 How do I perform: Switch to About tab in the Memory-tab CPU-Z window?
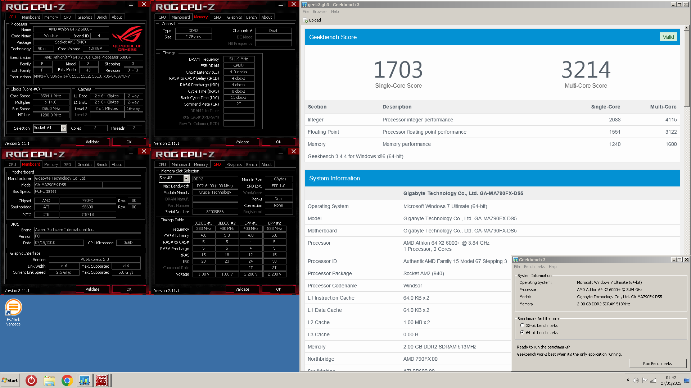pos(266,17)
